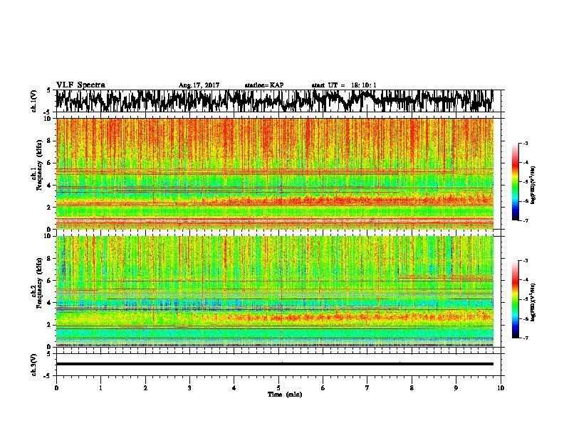This screenshot has width=564, height=435.
Task: Click the log(PSD) label beside ch.1 colorbar
Action: coord(533,186)
